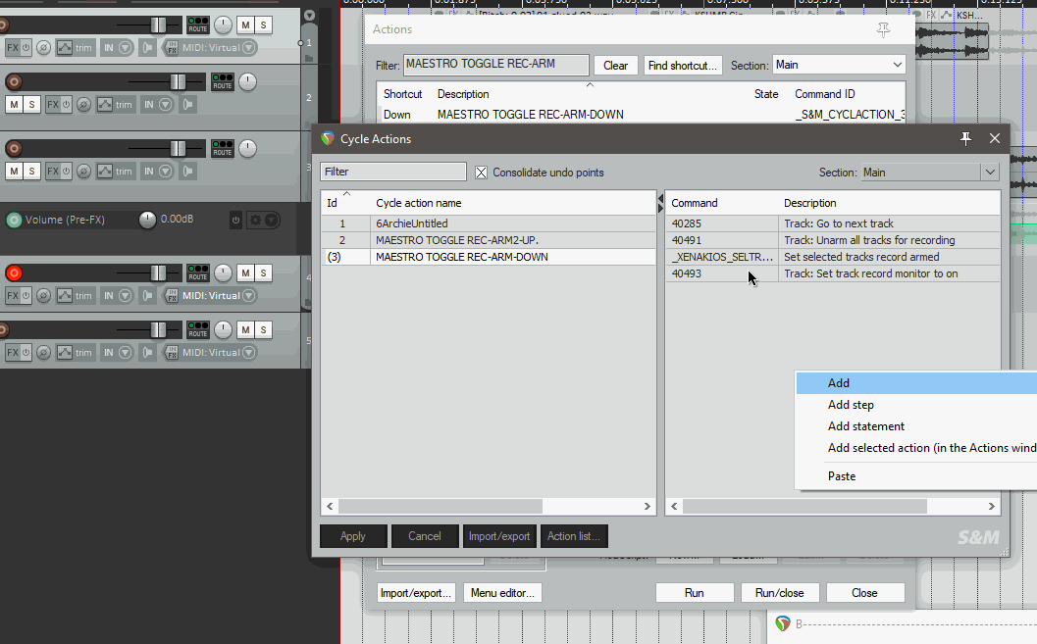This screenshot has width=1037, height=644.
Task: Click Run/close in Actions window
Action: click(780, 593)
